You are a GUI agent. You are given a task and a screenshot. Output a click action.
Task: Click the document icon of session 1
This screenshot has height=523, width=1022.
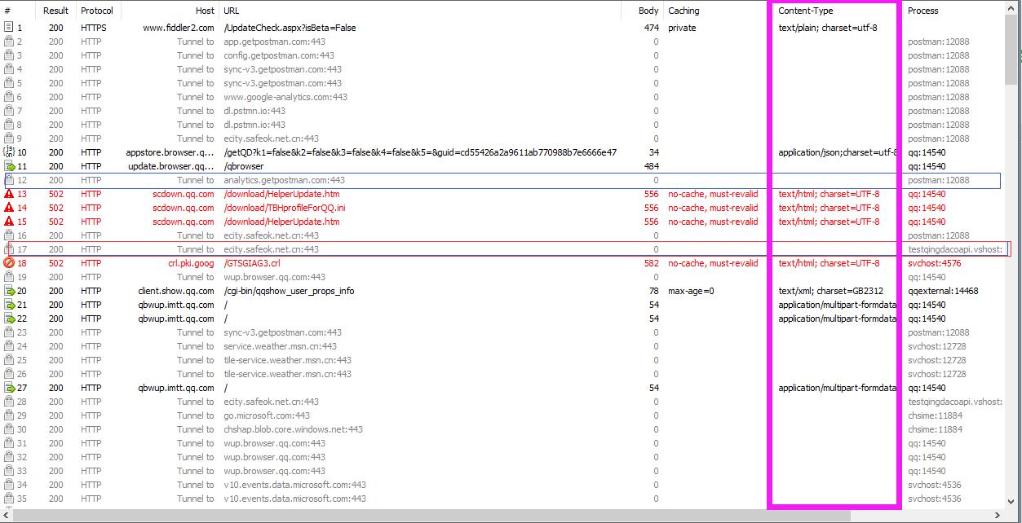9,28
